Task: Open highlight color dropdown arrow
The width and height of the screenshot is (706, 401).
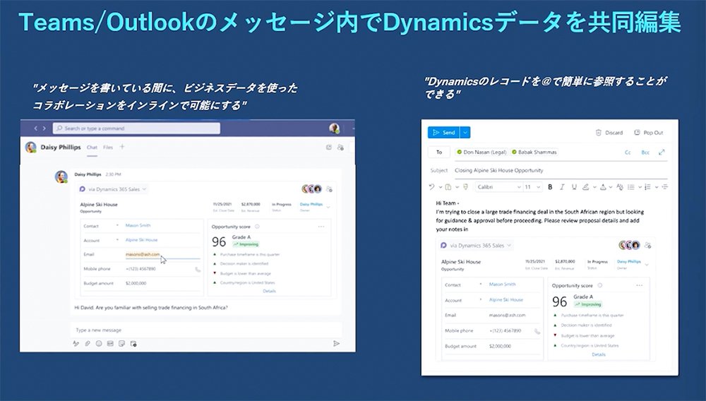Action: 594,187
